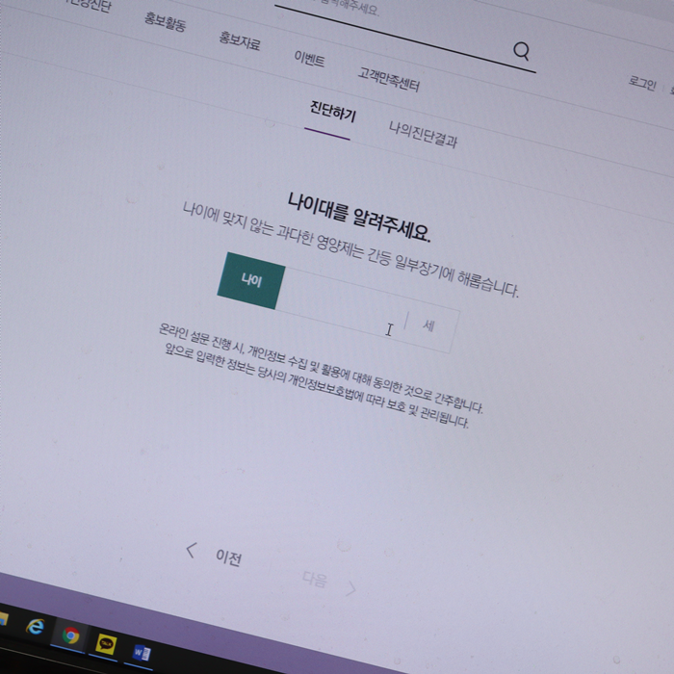The width and height of the screenshot is (674, 674).
Task: Open the 홍보자료 menu
Action: coord(240,40)
